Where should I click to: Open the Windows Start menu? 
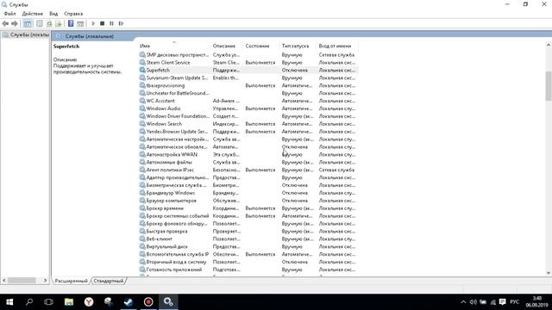9,302
